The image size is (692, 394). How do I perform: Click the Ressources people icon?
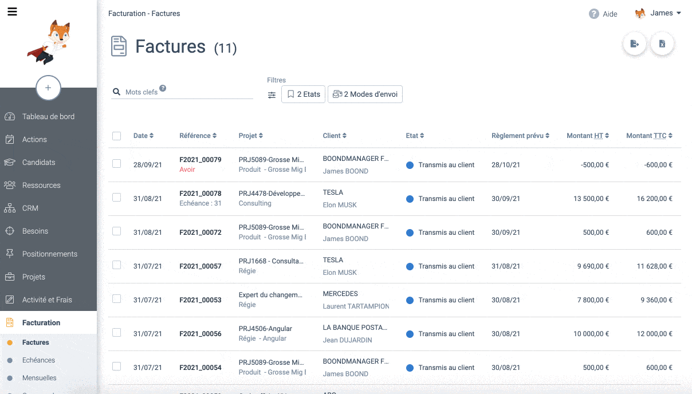tap(10, 185)
